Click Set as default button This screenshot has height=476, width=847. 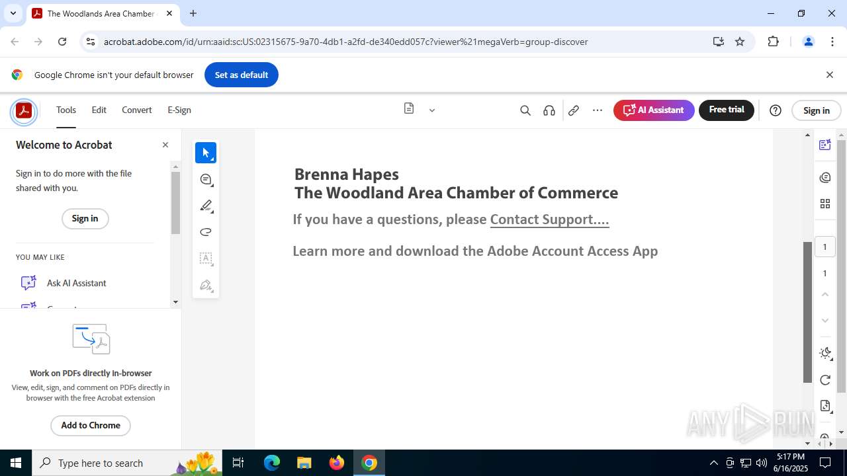[242, 75]
